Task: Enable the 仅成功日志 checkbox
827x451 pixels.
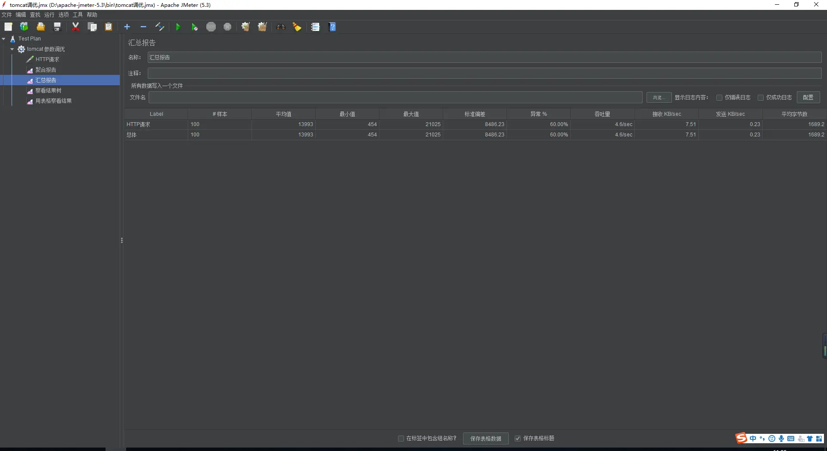Action: tap(761, 98)
